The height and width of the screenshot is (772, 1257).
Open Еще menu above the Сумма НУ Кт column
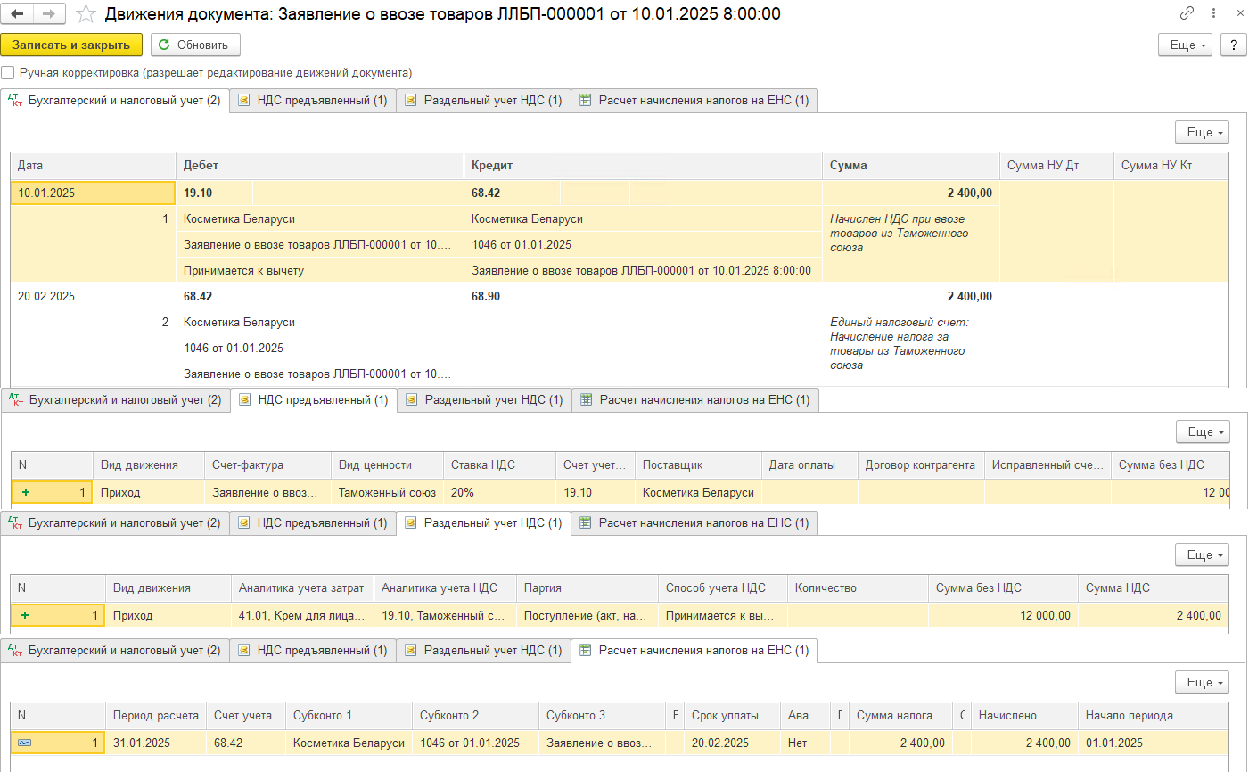point(1202,132)
